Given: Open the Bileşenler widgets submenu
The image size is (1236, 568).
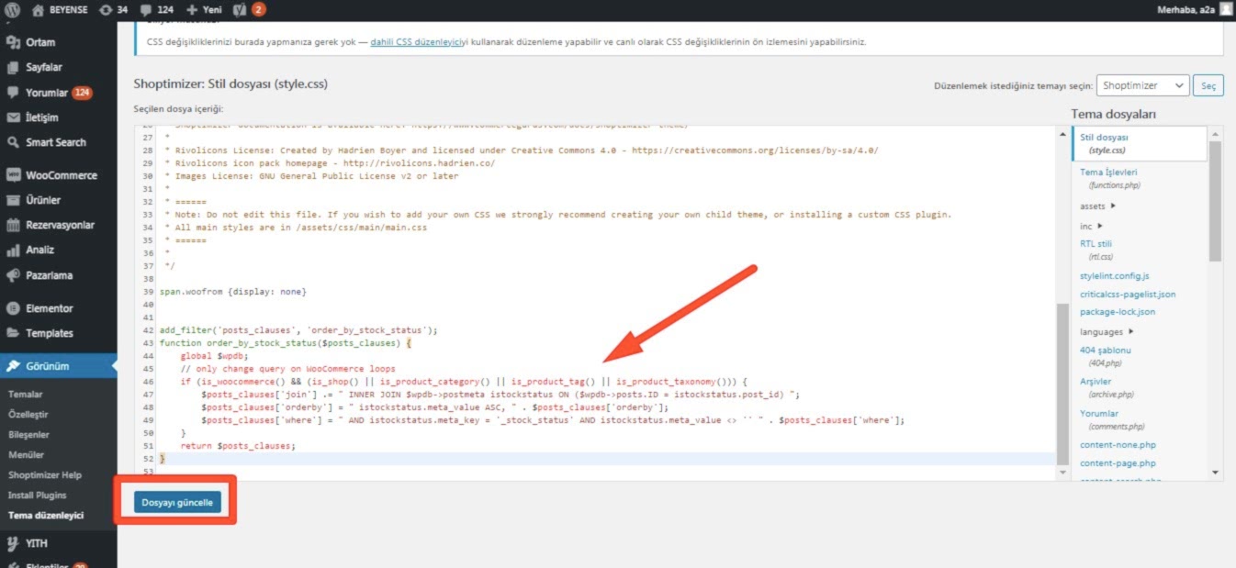Looking at the screenshot, I should (x=28, y=434).
